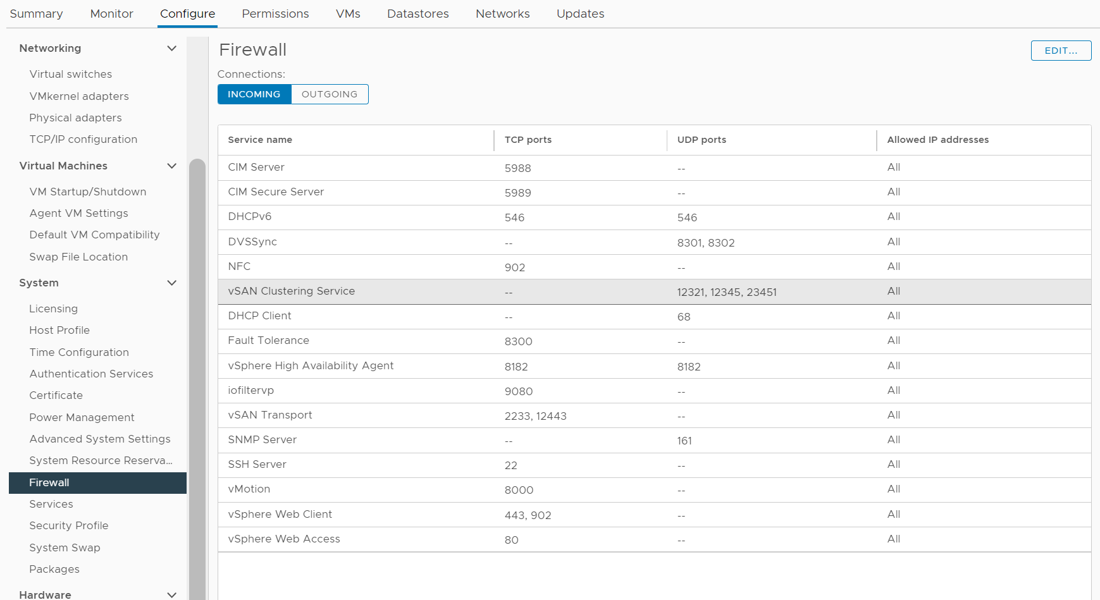
Task: Select the DHCPv6 service row
Action: coord(654,217)
